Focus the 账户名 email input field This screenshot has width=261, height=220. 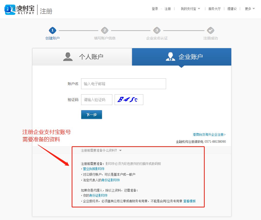[124, 84]
